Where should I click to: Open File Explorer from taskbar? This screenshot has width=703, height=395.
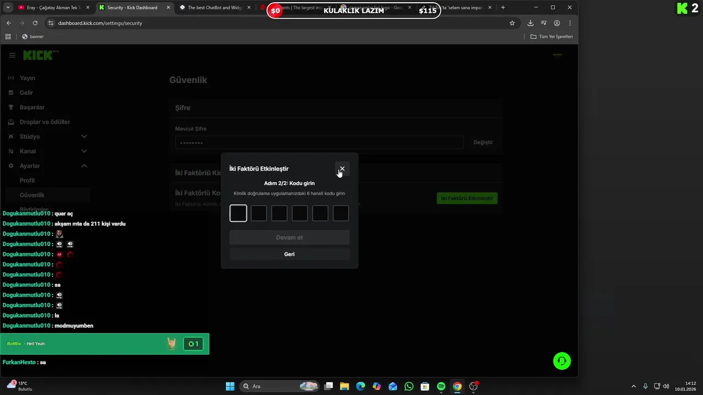(344, 386)
